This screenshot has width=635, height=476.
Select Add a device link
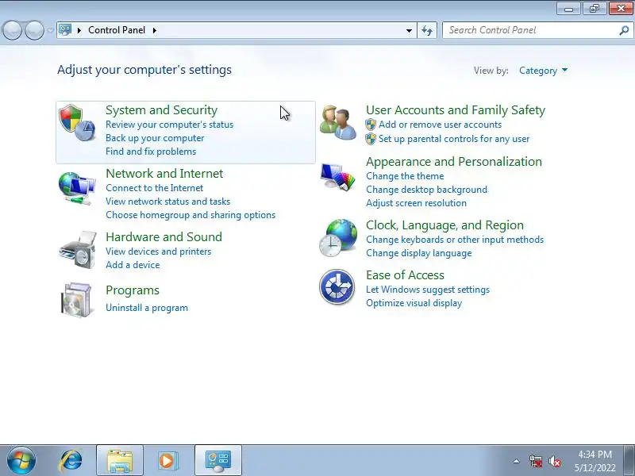click(x=133, y=265)
